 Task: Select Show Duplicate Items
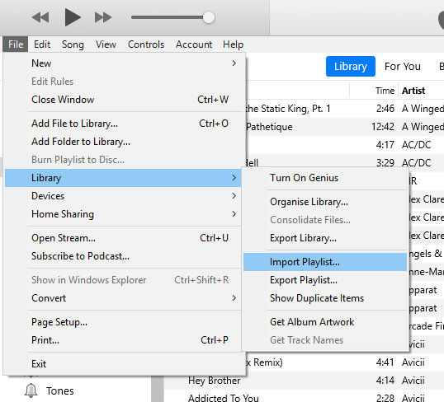325,298
